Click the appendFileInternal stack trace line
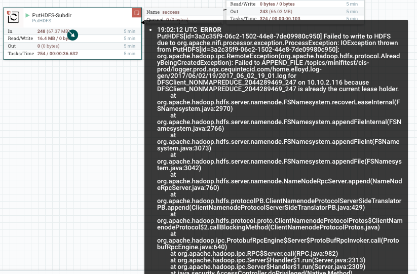 (279, 125)
